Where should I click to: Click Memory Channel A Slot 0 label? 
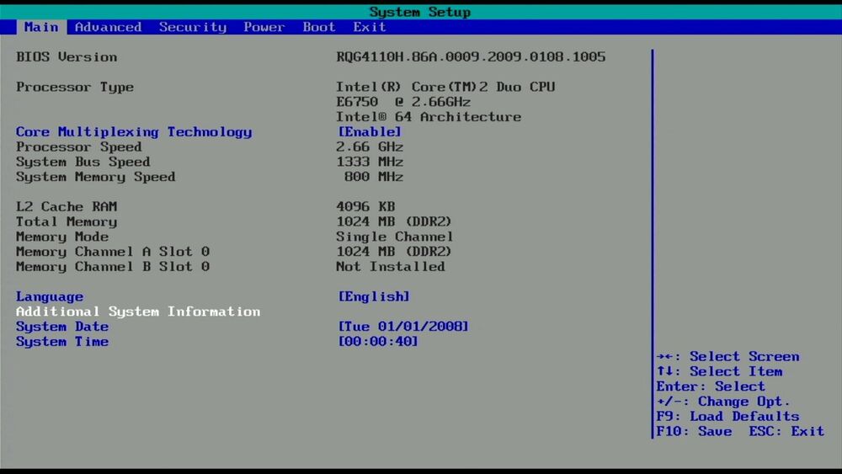[x=112, y=252]
